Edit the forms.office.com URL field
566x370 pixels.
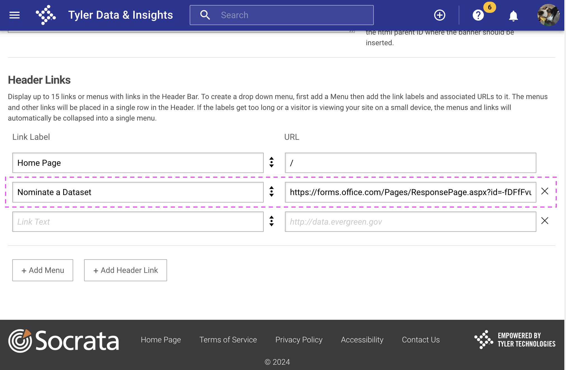(410, 192)
